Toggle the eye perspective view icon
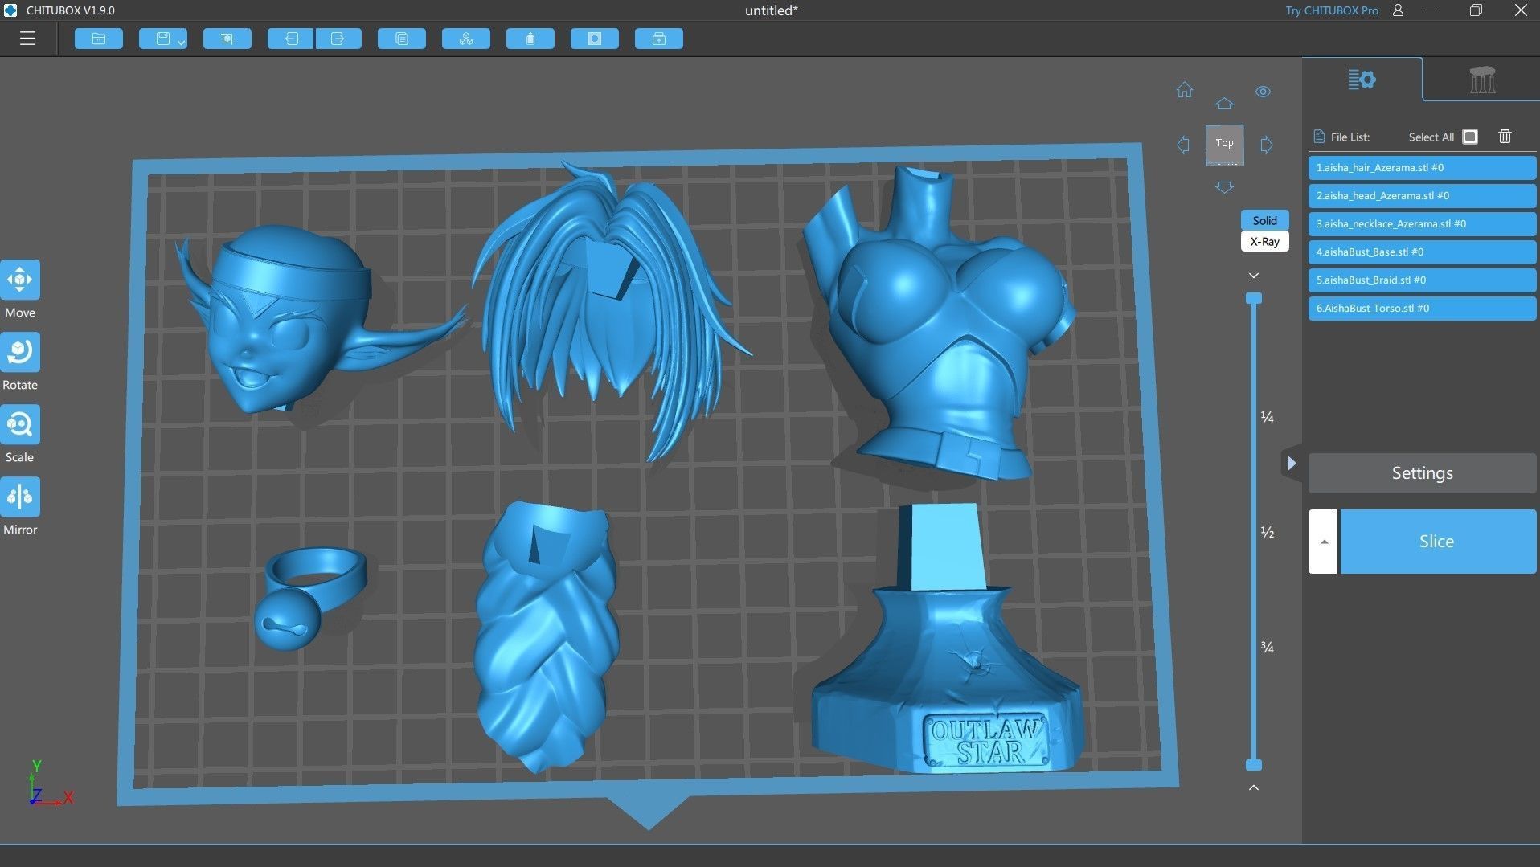 click(x=1264, y=92)
